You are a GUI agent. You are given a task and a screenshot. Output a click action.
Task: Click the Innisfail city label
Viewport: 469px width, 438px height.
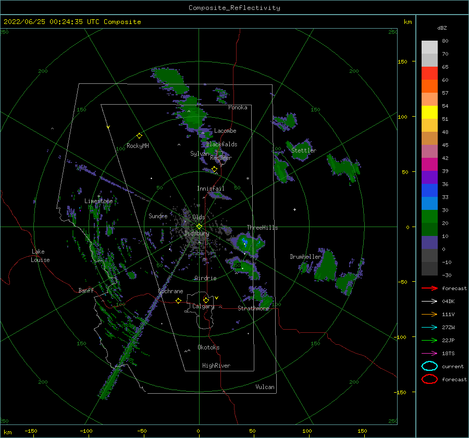click(211, 189)
